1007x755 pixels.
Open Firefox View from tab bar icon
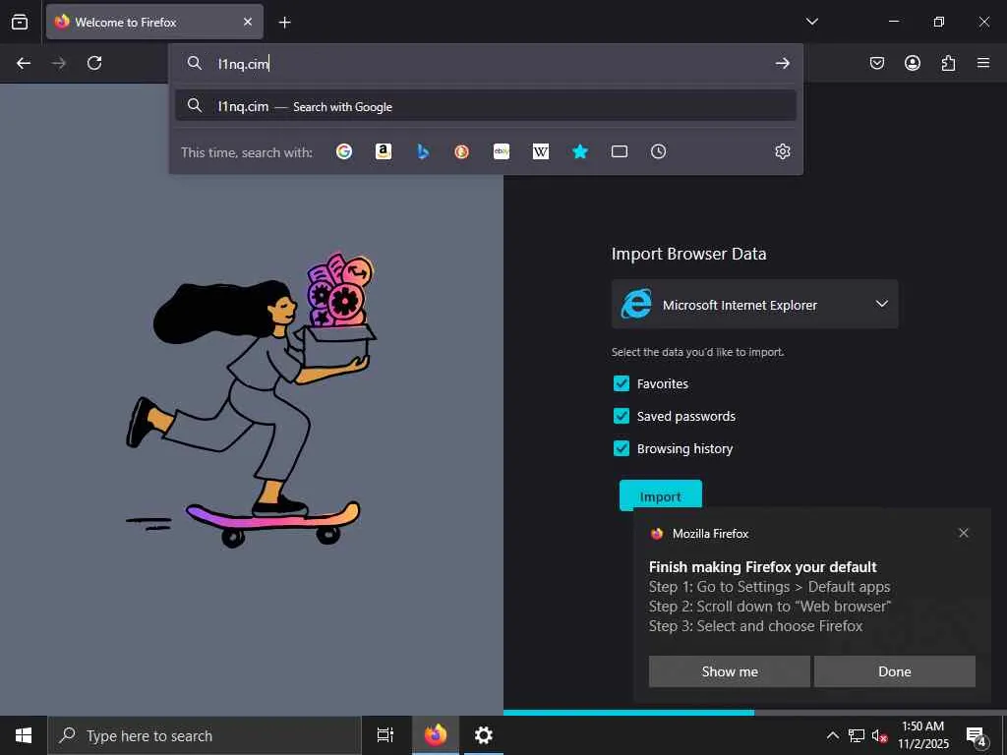(x=20, y=22)
